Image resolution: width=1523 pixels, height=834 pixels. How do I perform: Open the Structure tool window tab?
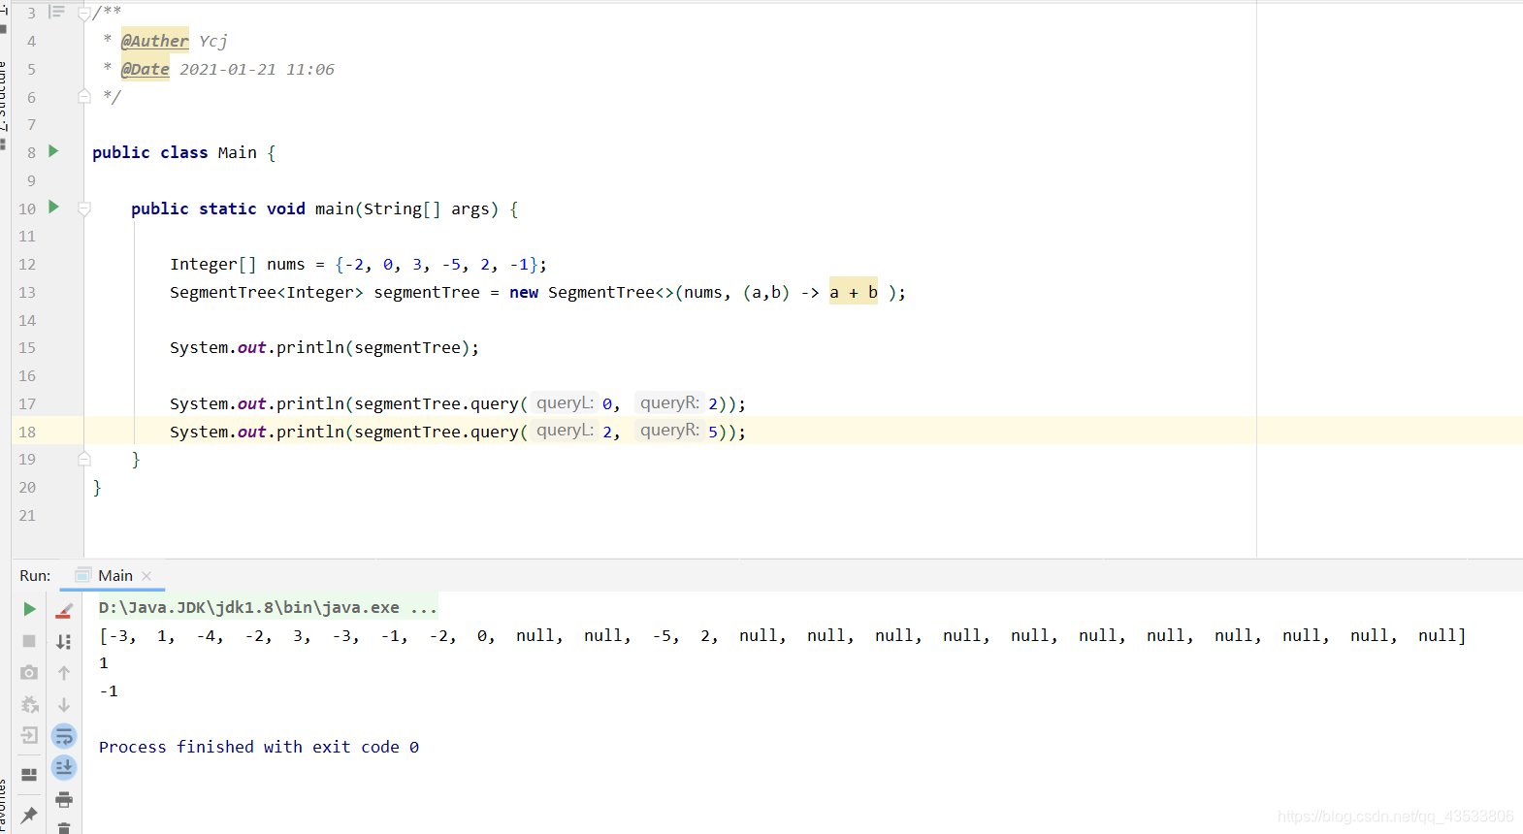point(3,95)
